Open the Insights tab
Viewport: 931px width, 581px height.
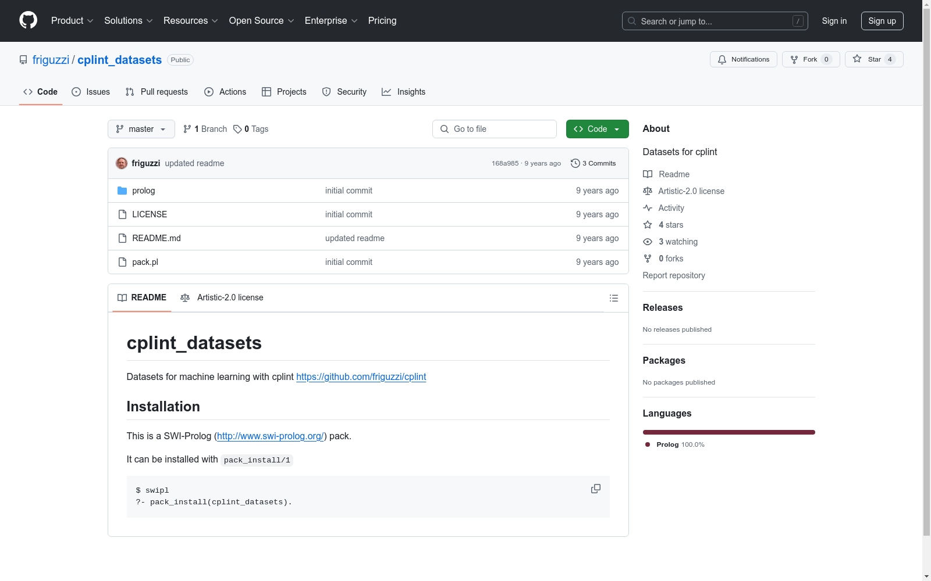(x=404, y=92)
